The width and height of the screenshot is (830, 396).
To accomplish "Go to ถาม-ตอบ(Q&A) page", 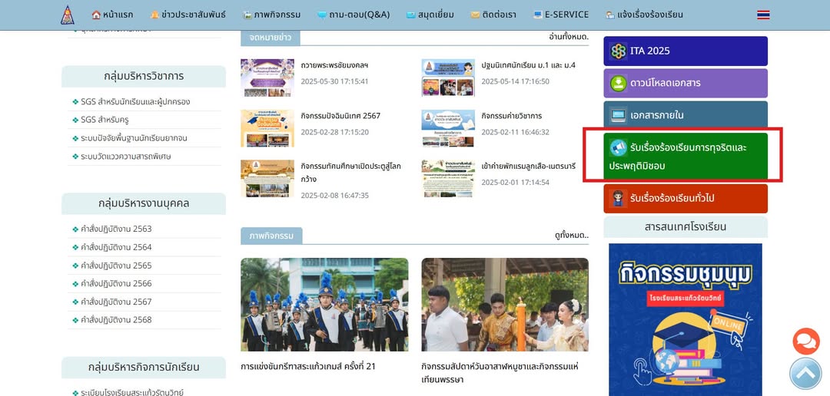I will 353,15.
